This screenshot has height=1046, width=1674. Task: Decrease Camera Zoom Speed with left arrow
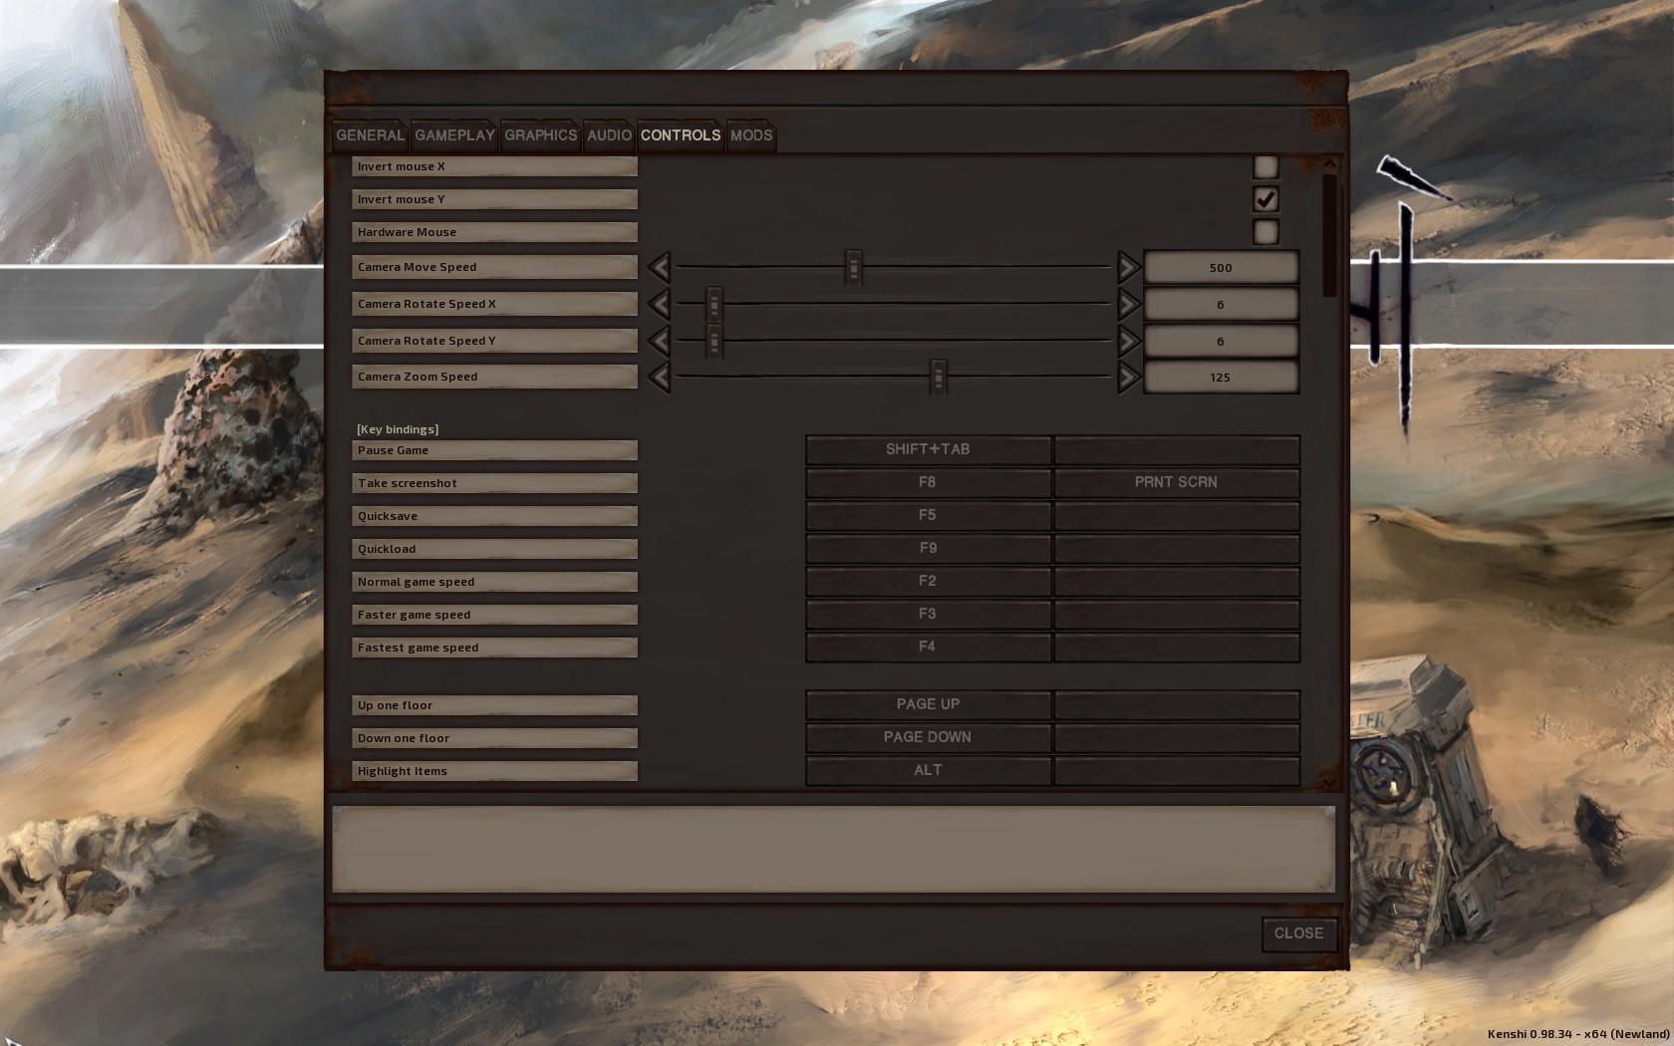pyautogui.click(x=659, y=377)
